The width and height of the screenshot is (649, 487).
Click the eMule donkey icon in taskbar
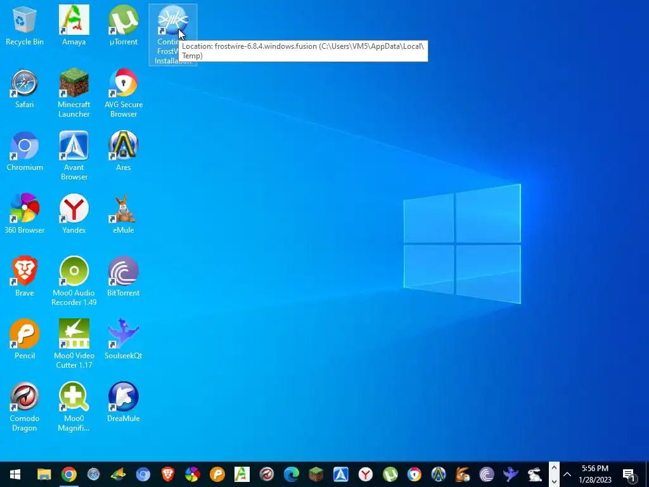[463, 474]
